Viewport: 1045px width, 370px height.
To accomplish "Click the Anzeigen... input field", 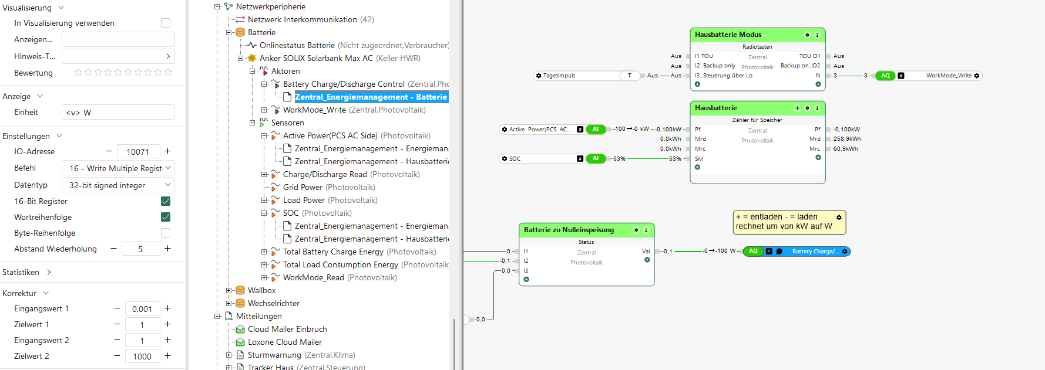I will 118,39.
